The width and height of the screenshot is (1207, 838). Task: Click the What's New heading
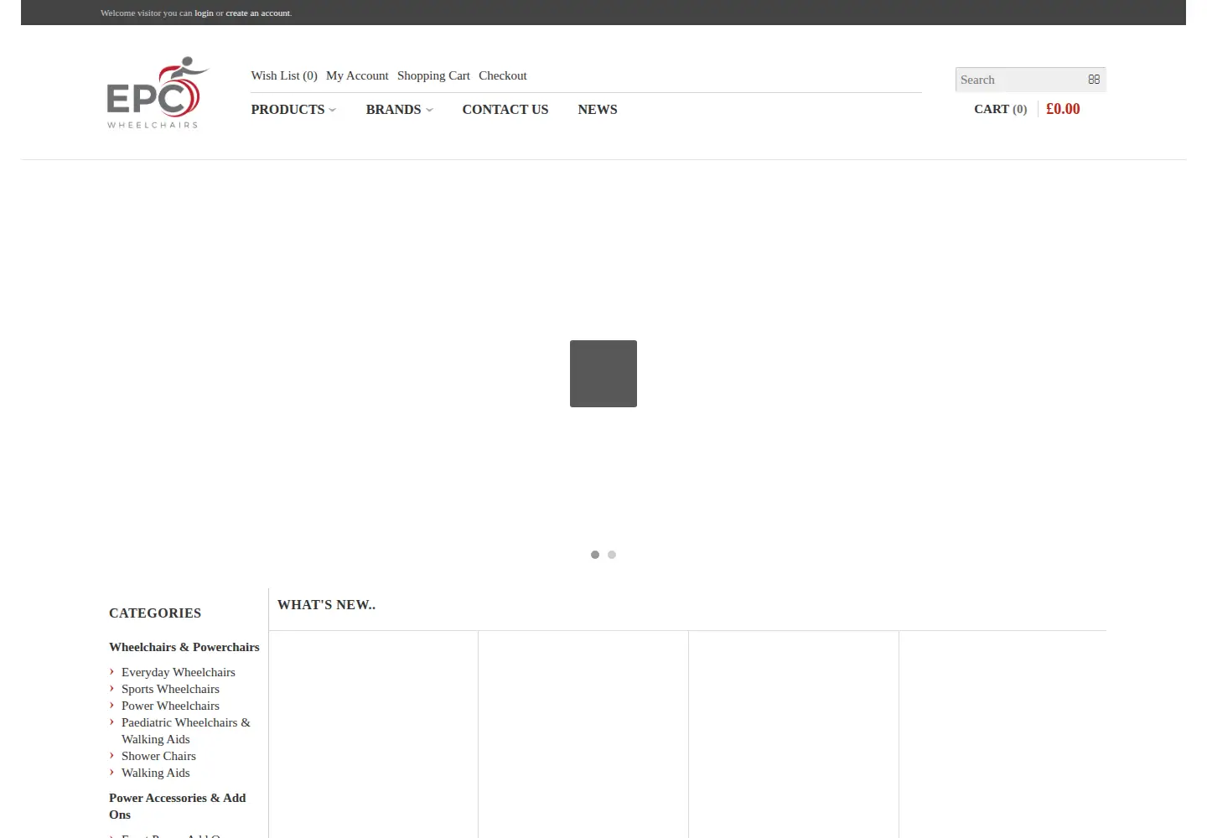[x=327, y=605]
